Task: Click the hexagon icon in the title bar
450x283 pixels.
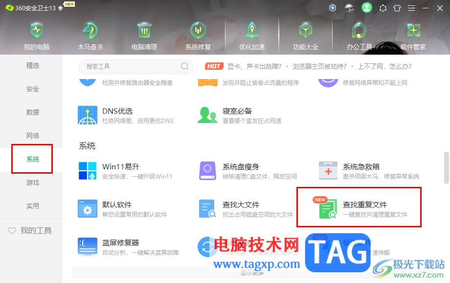Action: [x=383, y=8]
